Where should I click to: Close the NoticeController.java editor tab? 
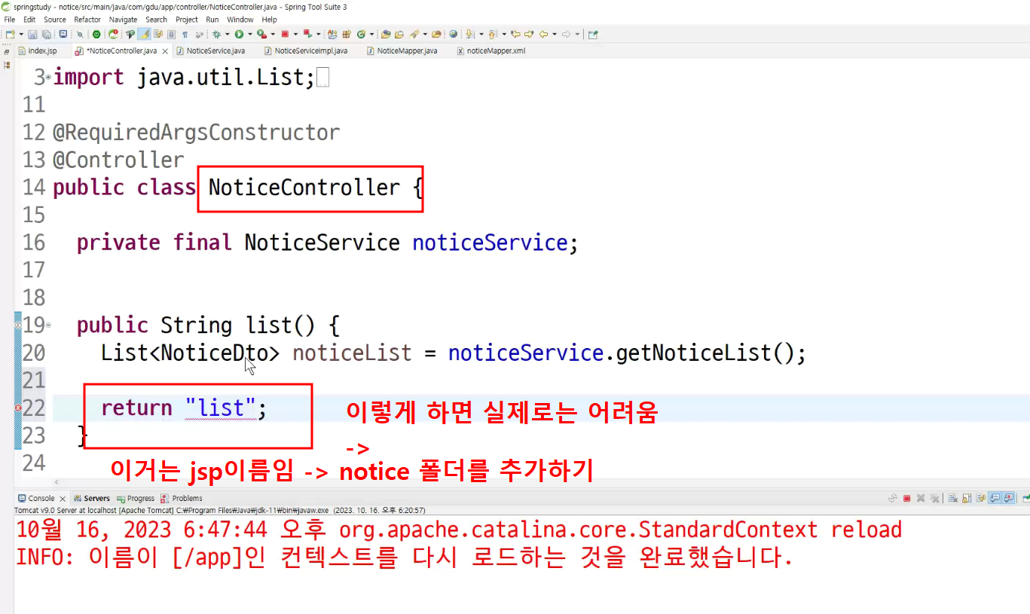(x=165, y=51)
